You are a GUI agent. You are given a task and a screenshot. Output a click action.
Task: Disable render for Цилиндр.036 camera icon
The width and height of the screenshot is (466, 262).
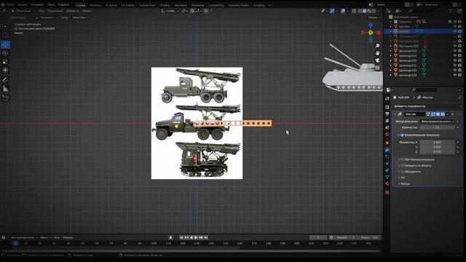459,75
